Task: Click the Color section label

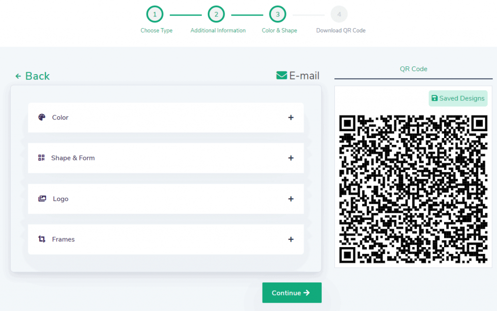Action: pyautogui.click(x=60, y=117)
